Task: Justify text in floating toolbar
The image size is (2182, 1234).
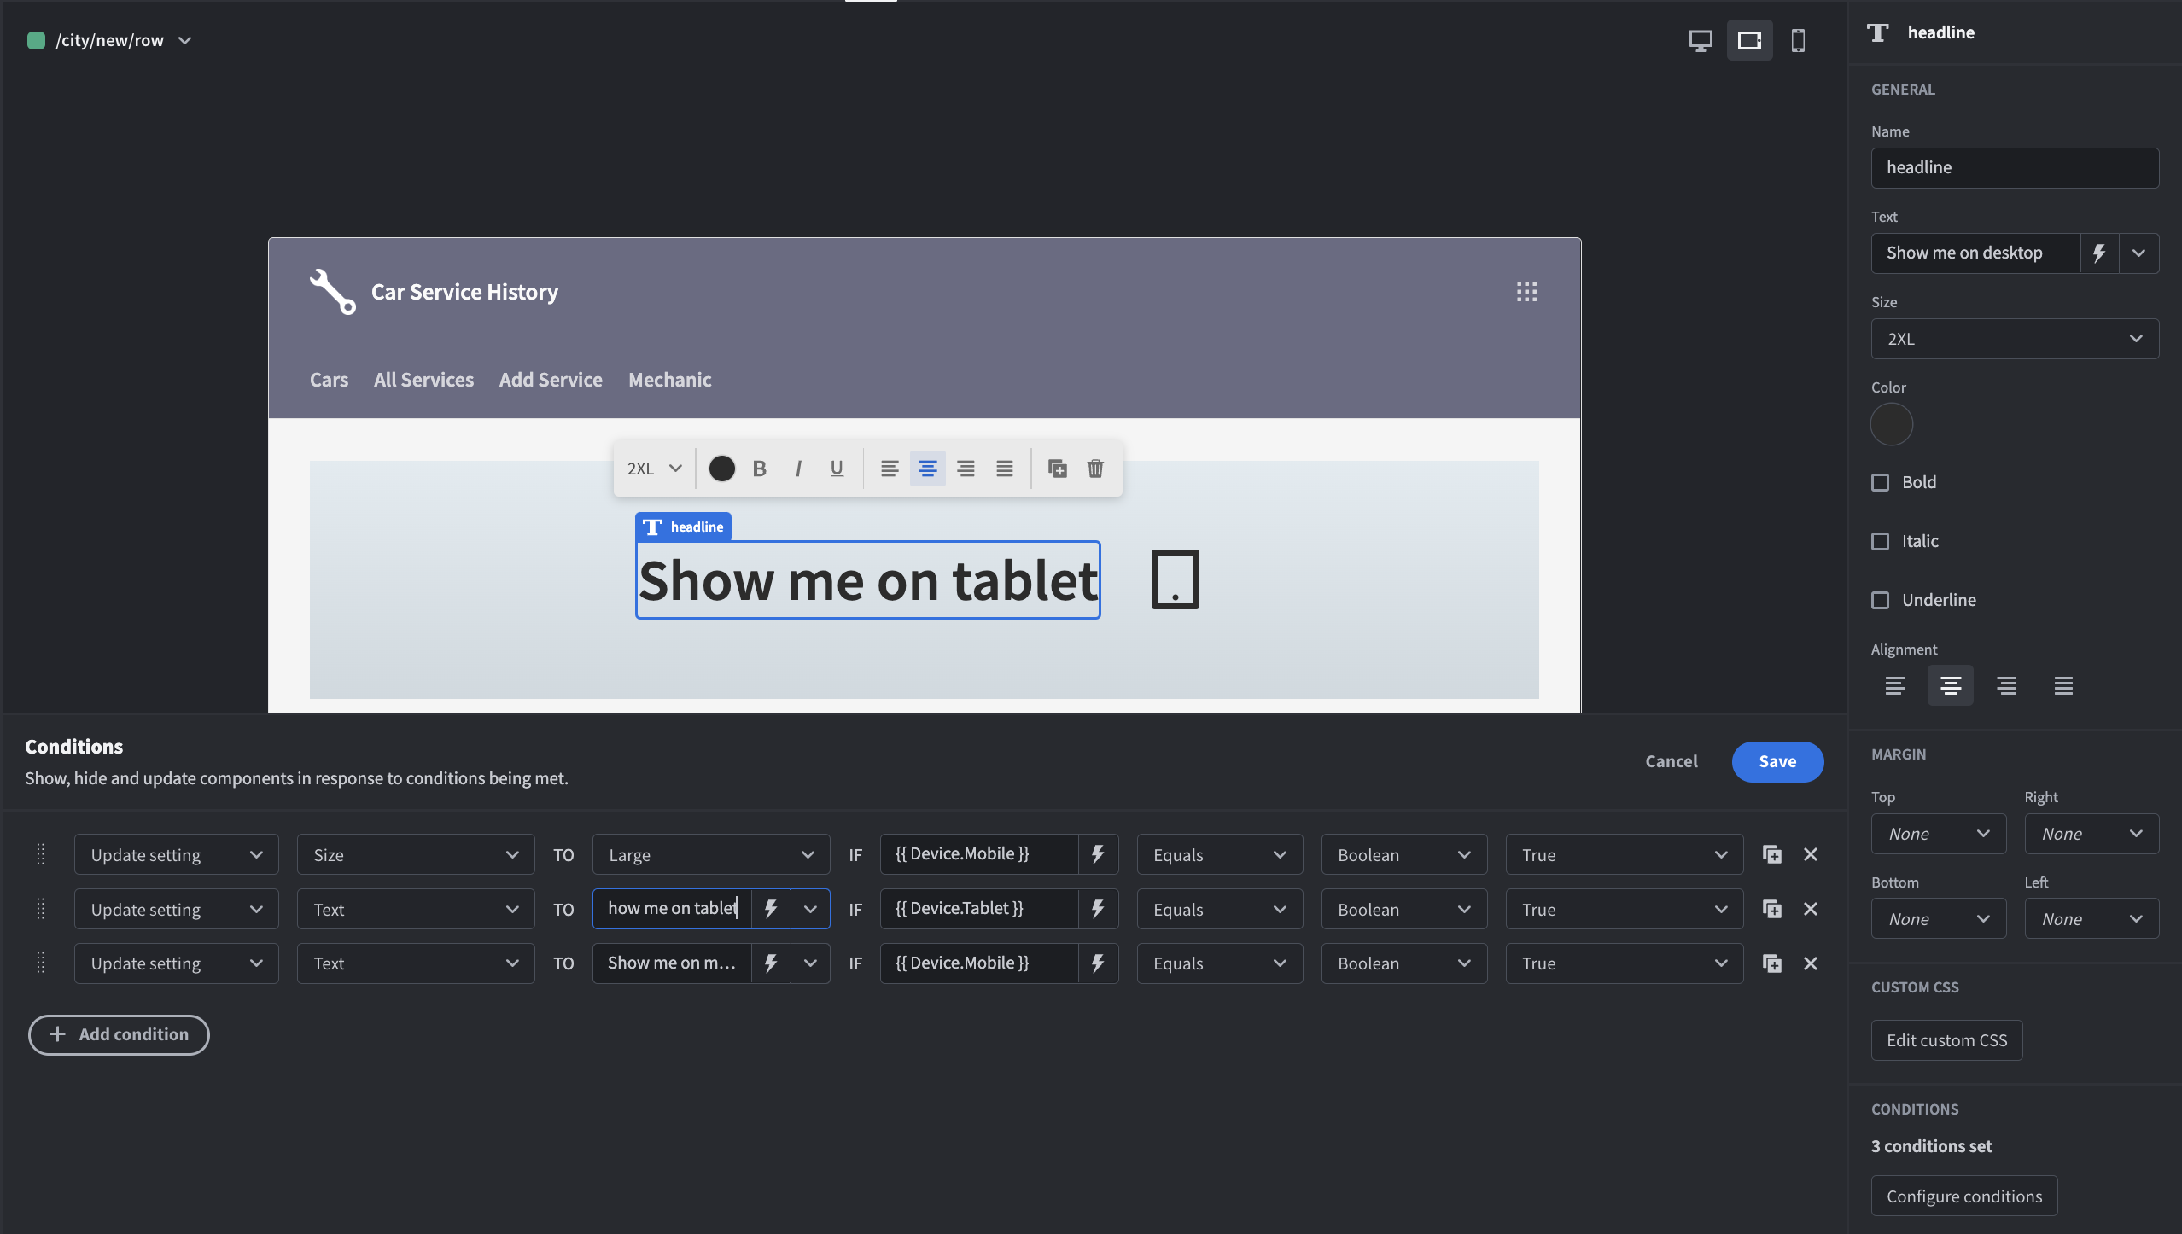Action: tap(1005, 469)
